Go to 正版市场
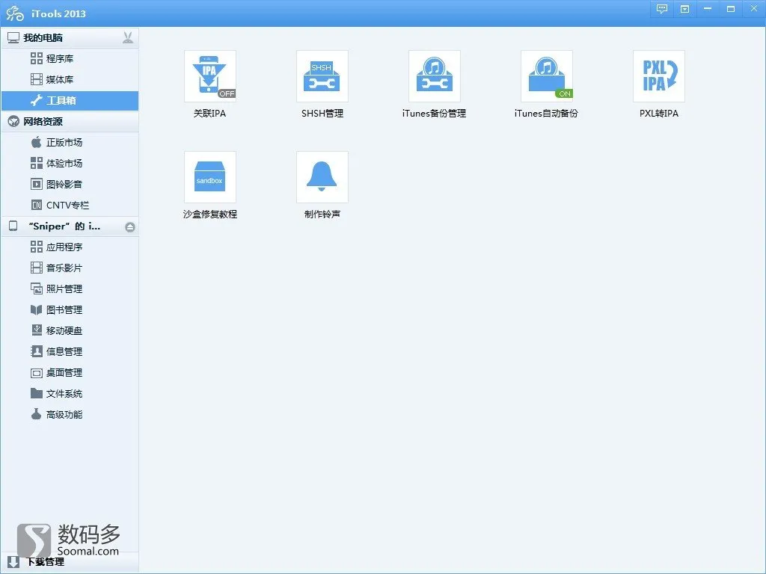This screenshot has width=766, height=574. pyautogui.click(x=70, y=143)
